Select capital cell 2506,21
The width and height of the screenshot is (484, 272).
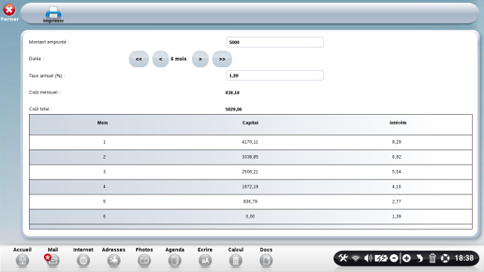pyautogui.click(x=250, y=172)
